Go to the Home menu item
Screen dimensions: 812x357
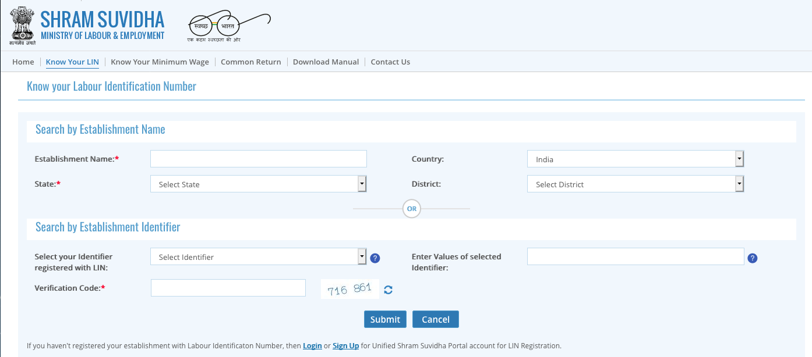(23, 62)
